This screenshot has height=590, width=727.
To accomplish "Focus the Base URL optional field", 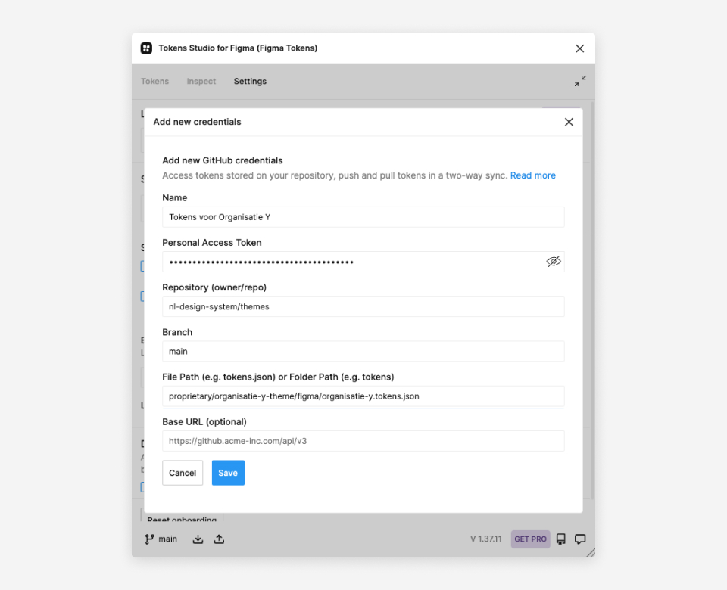I will pyautogui.click(x=363, y=441).
